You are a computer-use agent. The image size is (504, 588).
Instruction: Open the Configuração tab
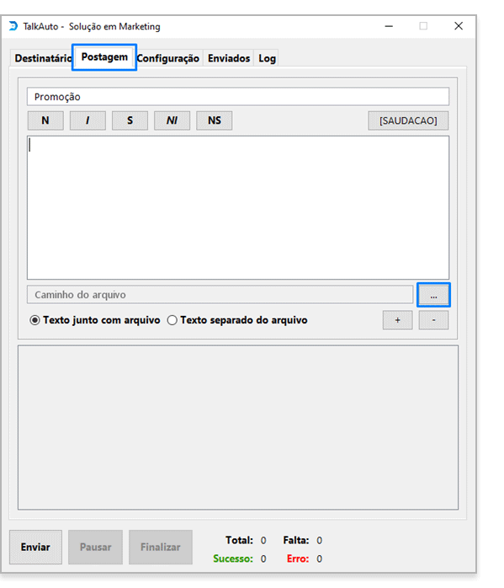[168, 58]
